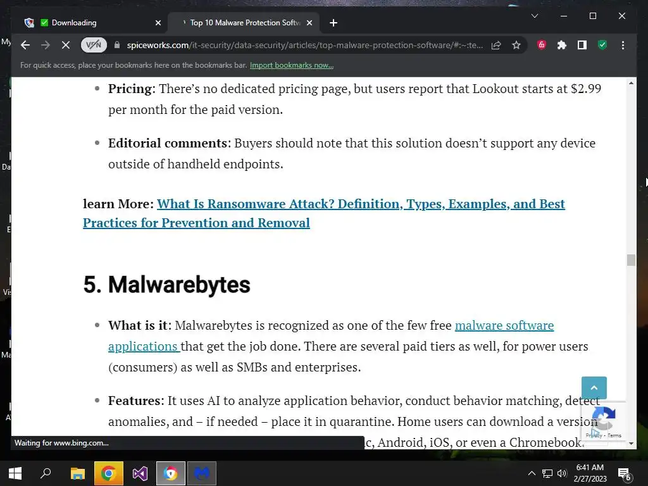This screenshot has width=648, height=486.
Task: Open the taskbar search icon
Action: (x=46, y=473)
